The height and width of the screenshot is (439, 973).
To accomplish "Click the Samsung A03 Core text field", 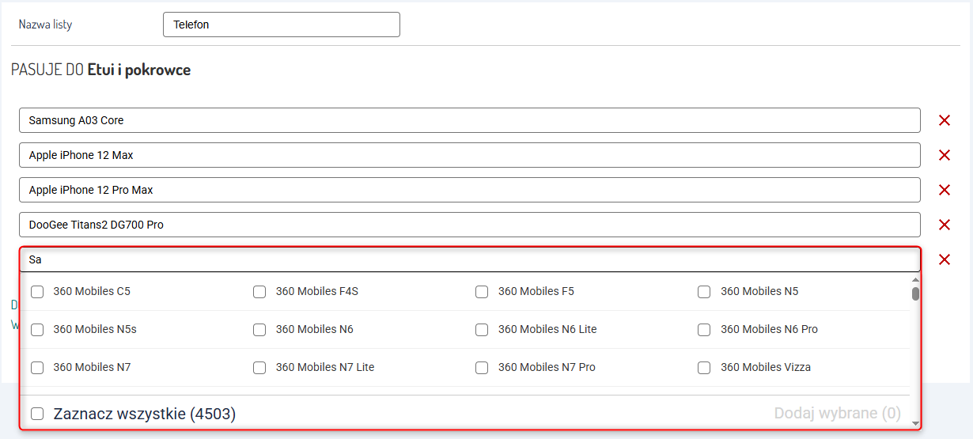I will point(470,120).
